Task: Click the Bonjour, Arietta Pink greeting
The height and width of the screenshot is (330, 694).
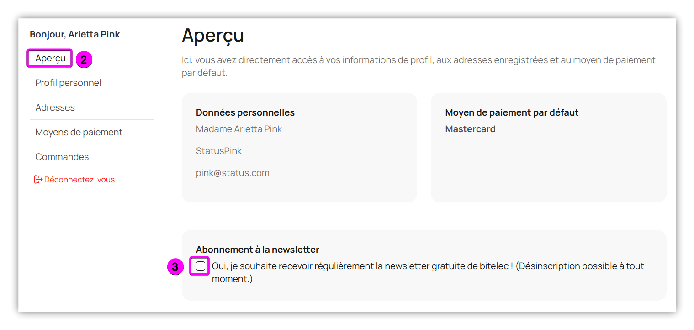Action: tap(75, 34)
